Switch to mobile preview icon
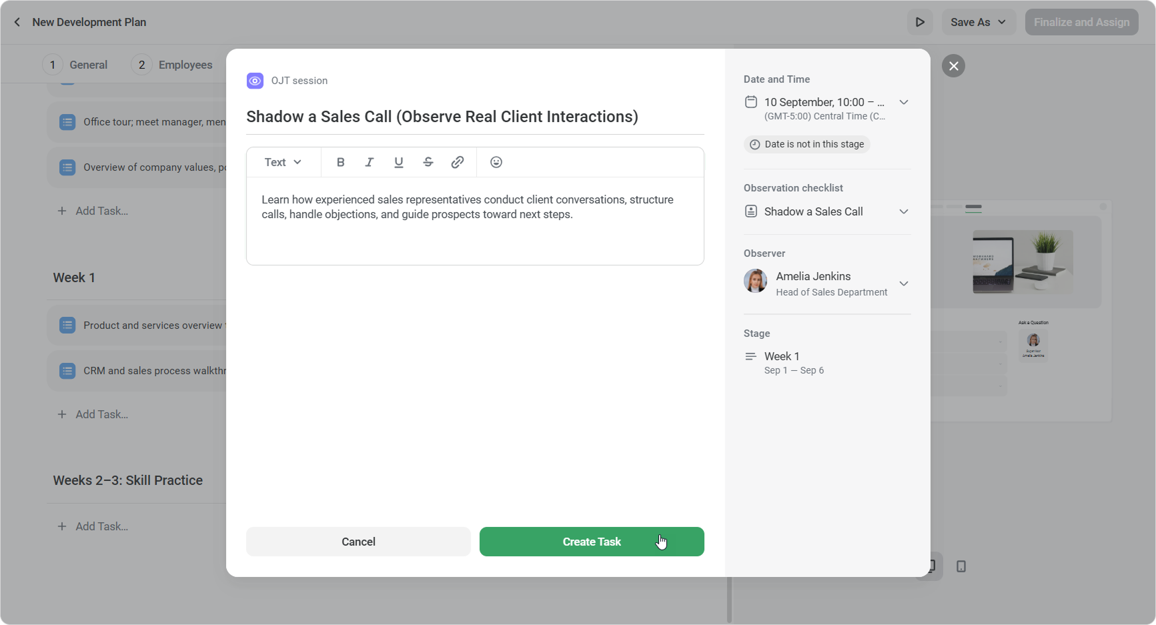Screen dimensions: 1156x625 [961, 566]
